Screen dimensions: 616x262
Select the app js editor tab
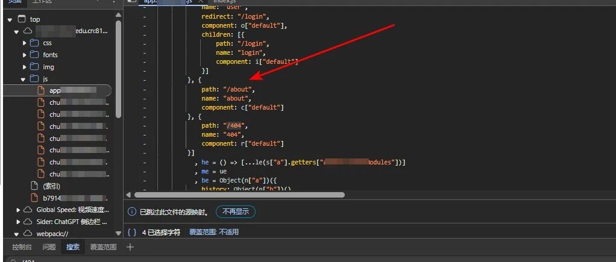pos(168,2)
